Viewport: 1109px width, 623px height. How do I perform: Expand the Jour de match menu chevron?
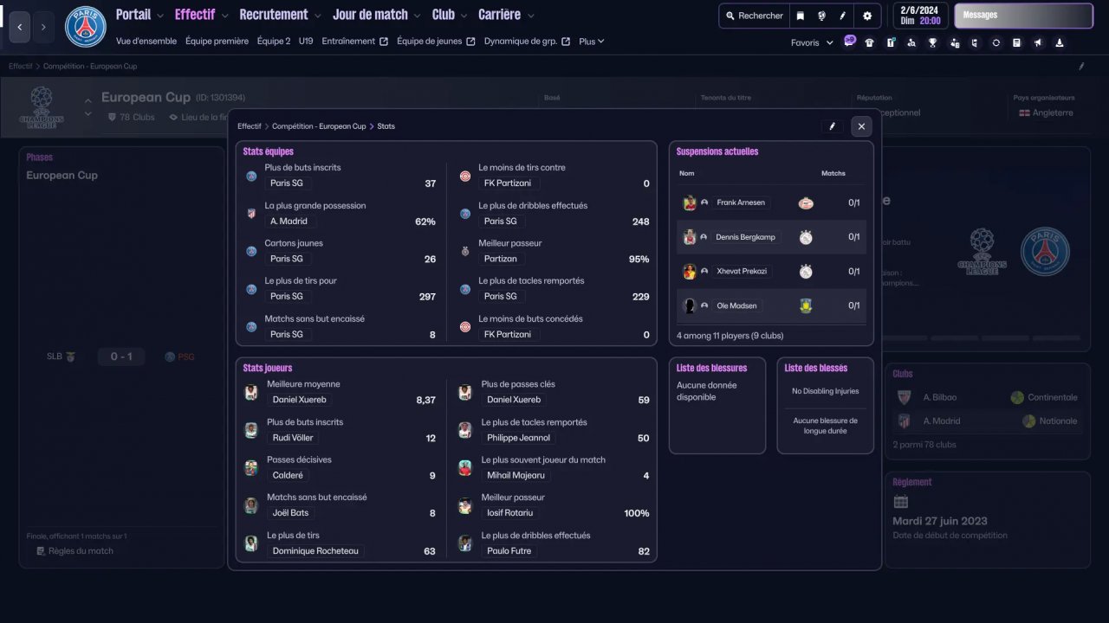point(418,16)
